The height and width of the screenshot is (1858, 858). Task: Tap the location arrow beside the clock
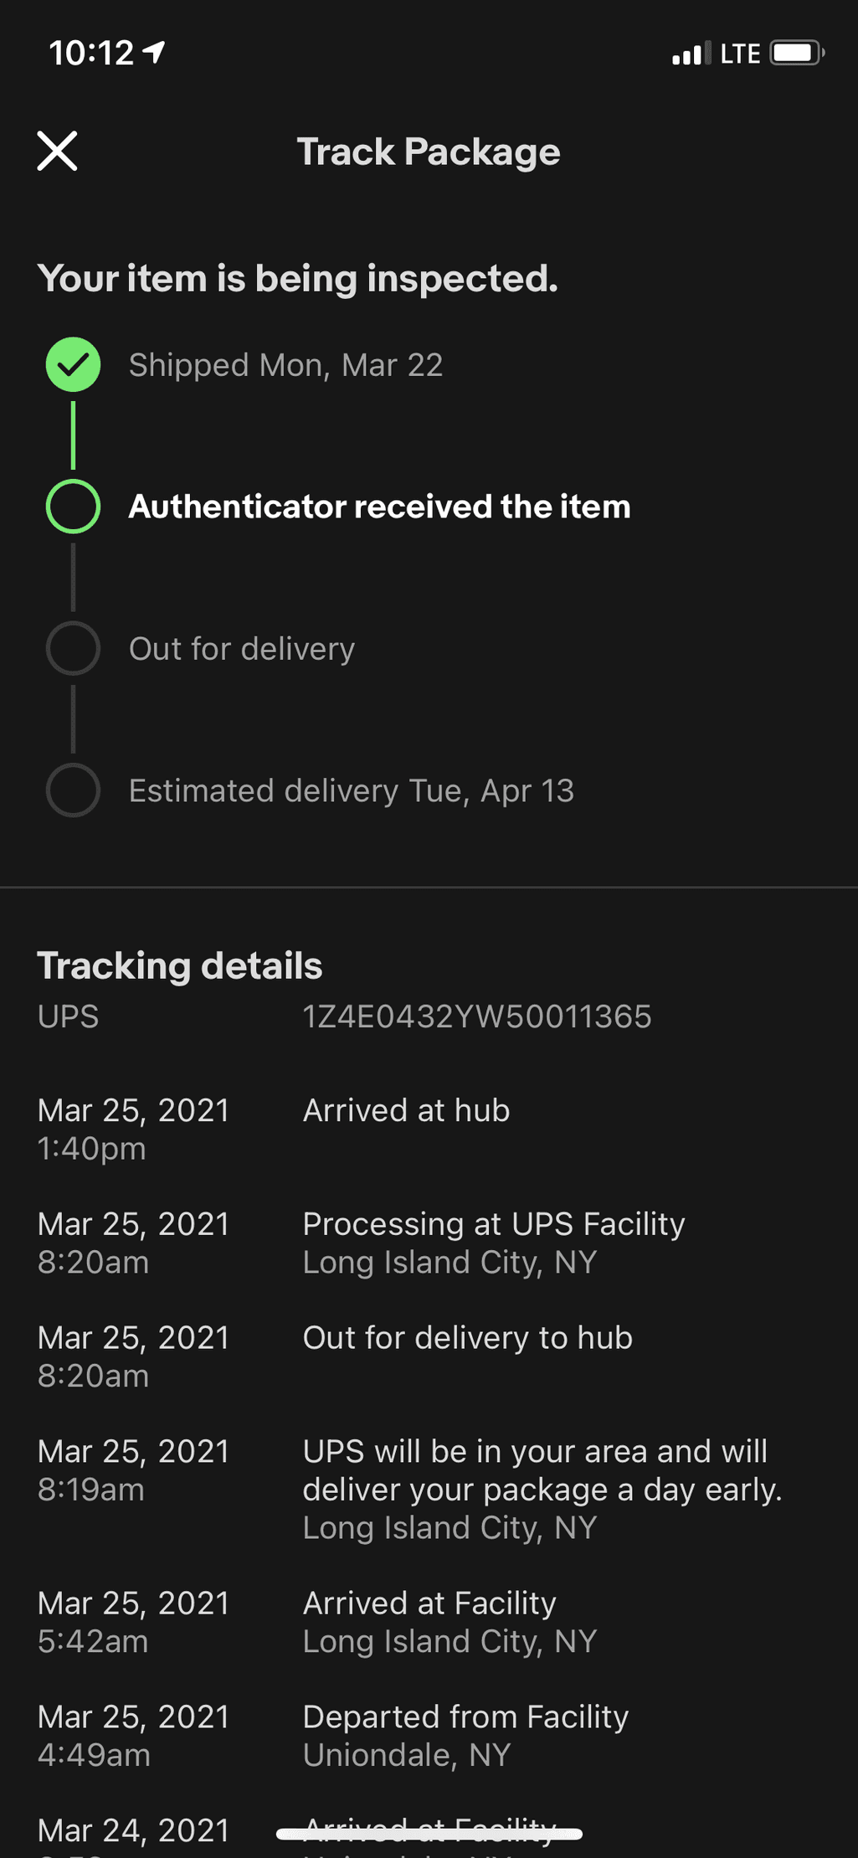(x=154, y=53)
